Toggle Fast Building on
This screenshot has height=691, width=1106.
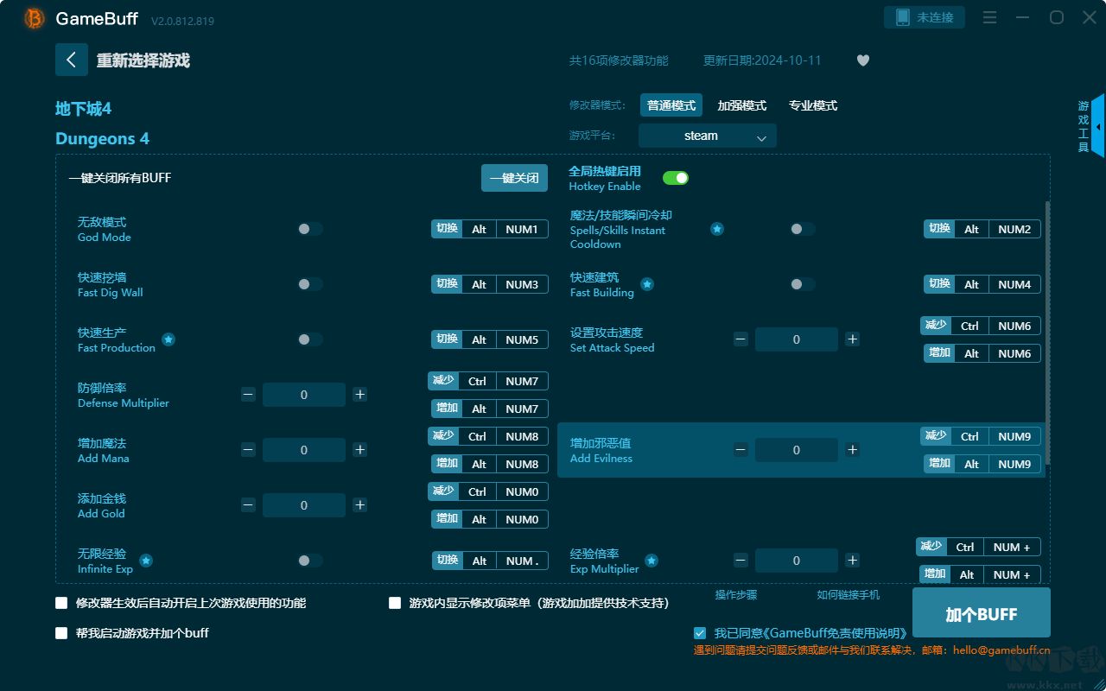(x=803, y=284)
